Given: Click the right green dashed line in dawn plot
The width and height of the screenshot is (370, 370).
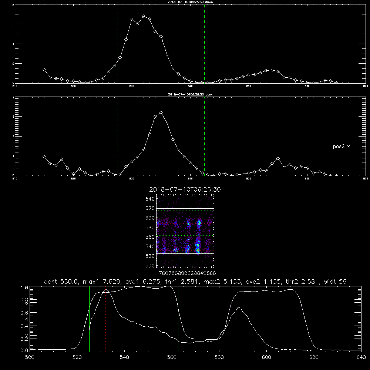Looking at the screenshot, I should point(204,44).
